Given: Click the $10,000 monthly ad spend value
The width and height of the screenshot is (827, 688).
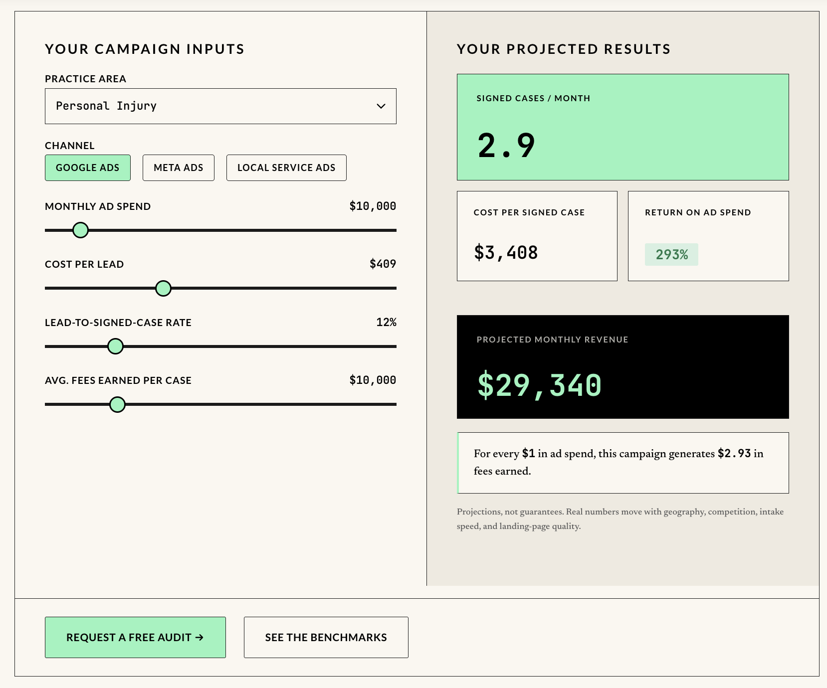Looking at the screenshot, I should (x=373, y=206).
